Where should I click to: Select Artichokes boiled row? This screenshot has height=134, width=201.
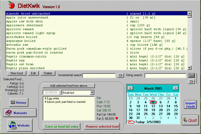point(96,37)
